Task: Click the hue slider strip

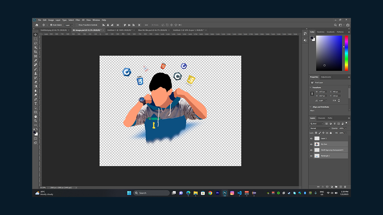Action: [x=346, y=53]
